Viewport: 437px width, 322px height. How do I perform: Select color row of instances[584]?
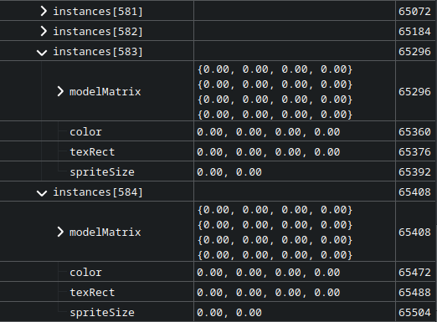point(218,272)
